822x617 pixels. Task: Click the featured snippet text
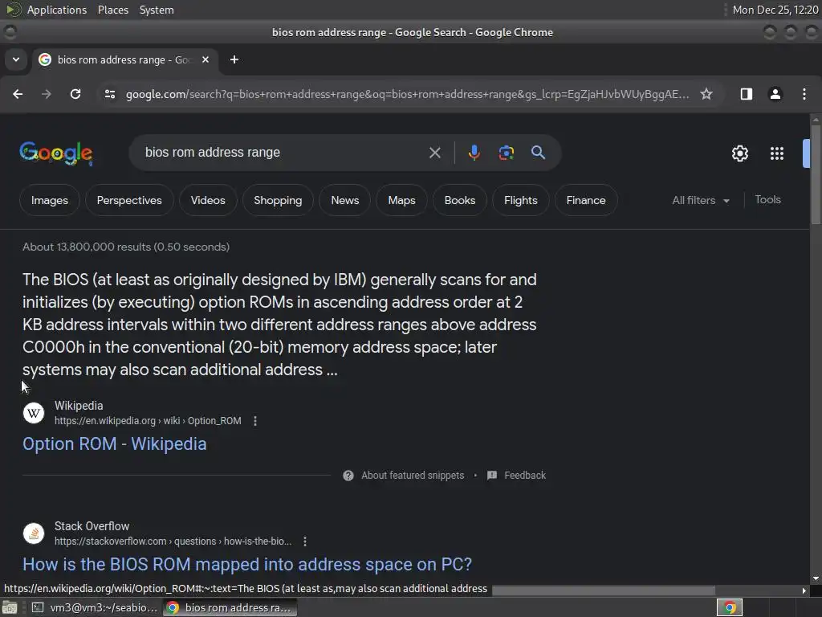(279, 325)
